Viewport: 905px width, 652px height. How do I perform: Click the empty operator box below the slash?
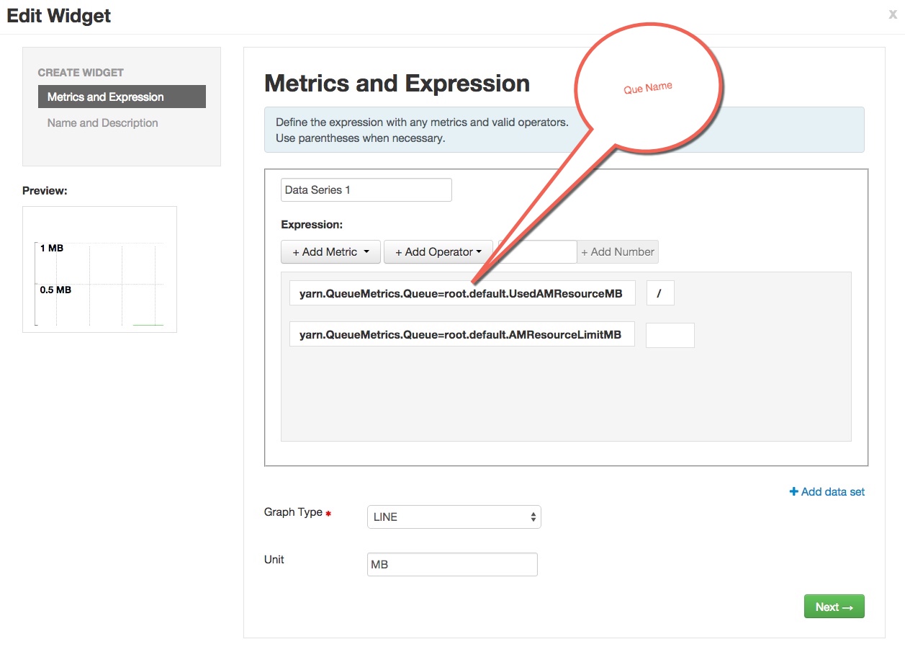coord(670,334)
